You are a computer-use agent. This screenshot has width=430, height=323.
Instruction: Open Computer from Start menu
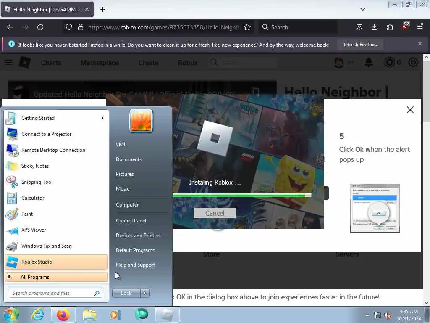pyautogui.click(x=127, y=205)
